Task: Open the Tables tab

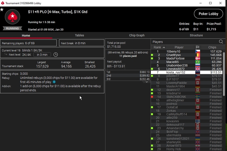Action: point(79,35)
